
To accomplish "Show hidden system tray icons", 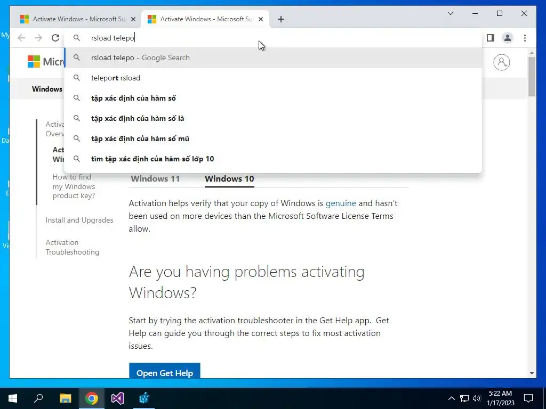I will pyautogui.click(x=451, y=398).
